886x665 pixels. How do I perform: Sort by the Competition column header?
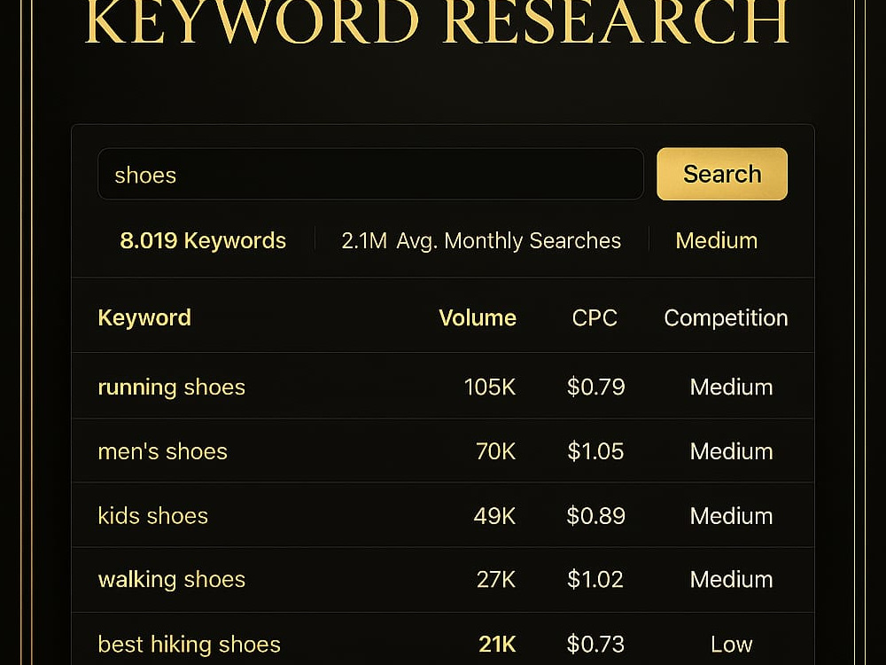[x=727, y=317]
